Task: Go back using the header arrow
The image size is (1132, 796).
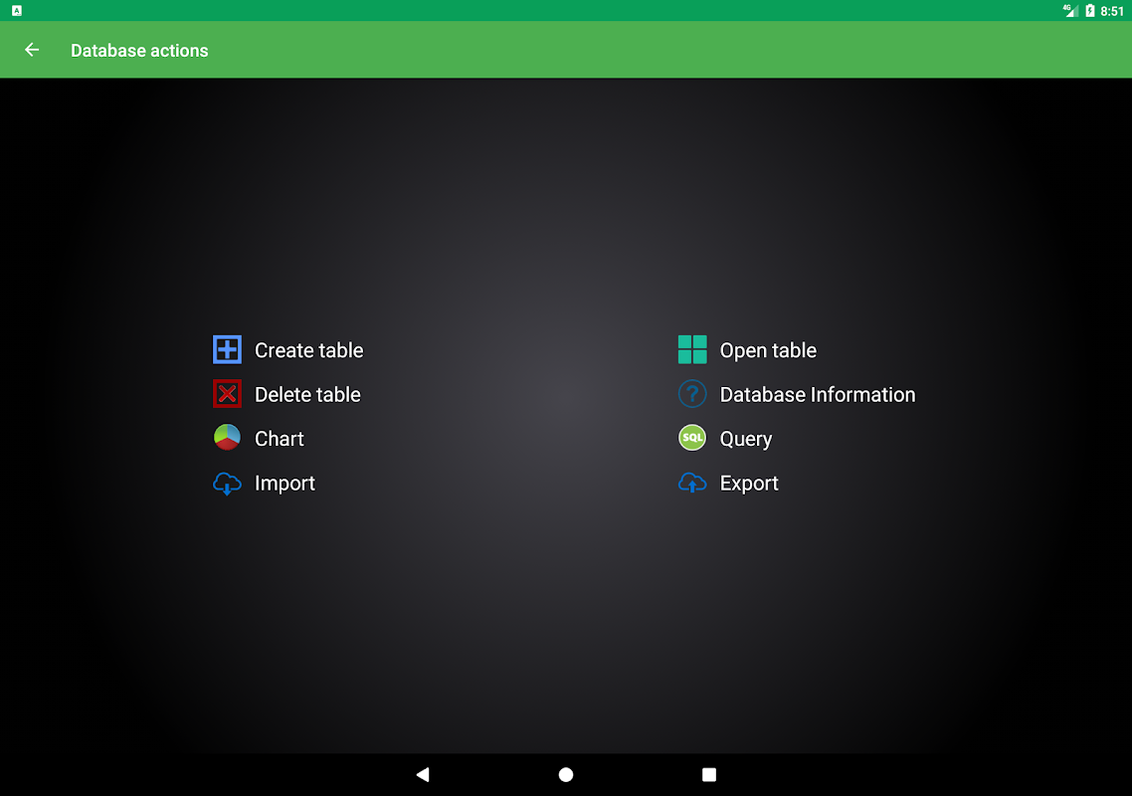Action: [32, 50]
